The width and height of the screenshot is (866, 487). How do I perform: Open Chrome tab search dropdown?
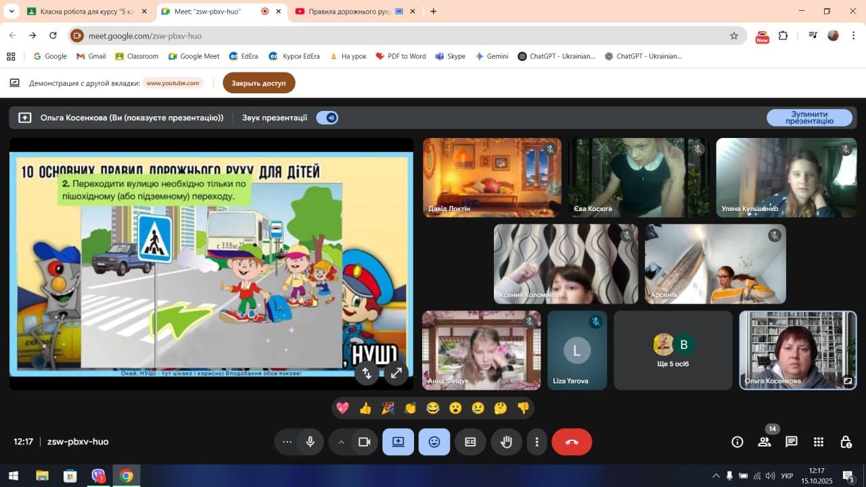tap(12, 11)
